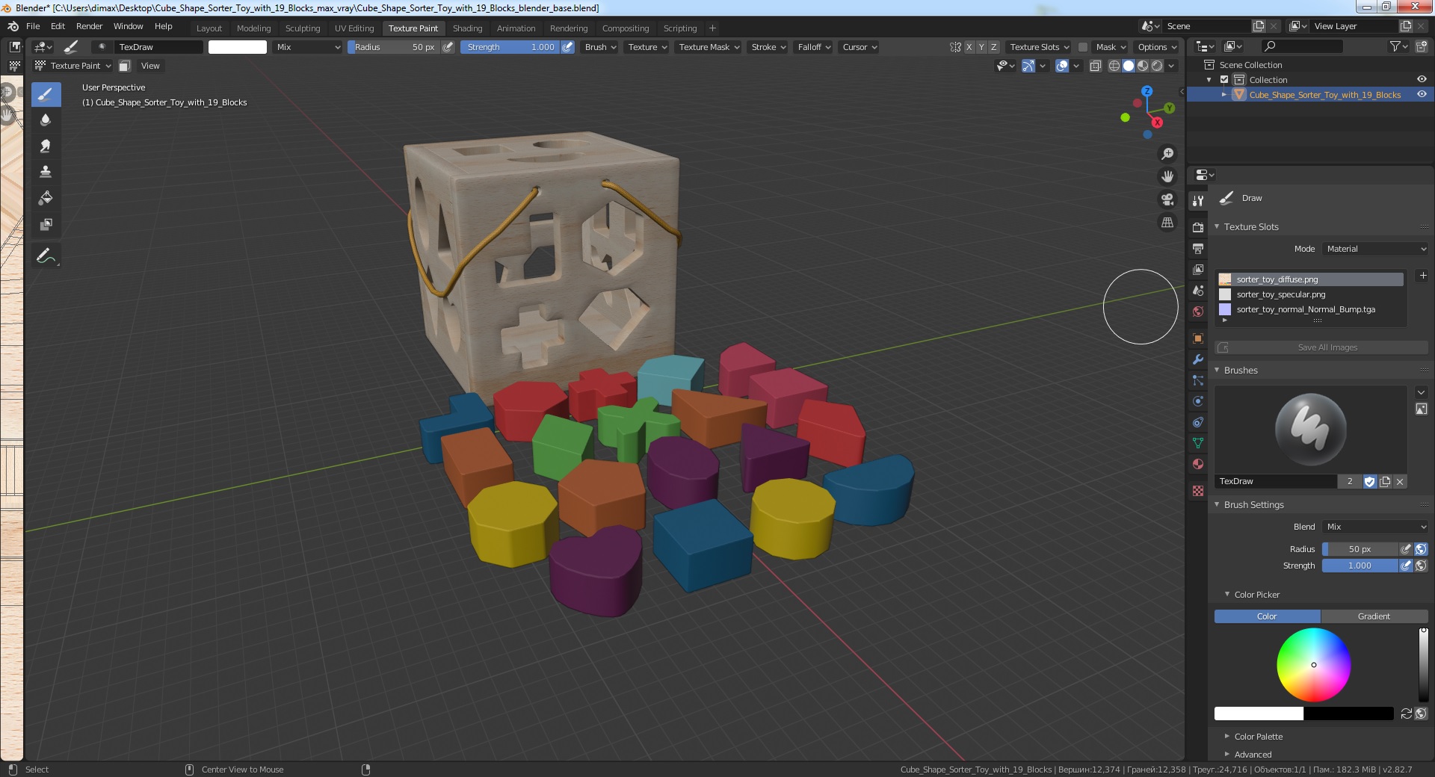Switch to wireframe viewport shading

tap(1114, 66)
